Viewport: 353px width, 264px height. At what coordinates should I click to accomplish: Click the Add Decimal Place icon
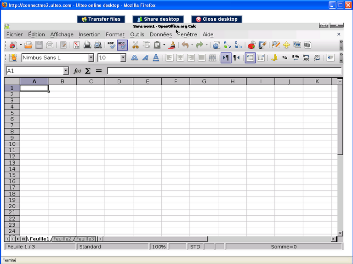click(306, 57)
